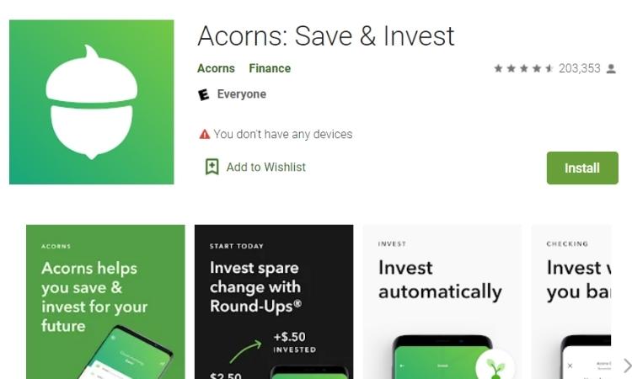This screenshot has width=632, height=379.
Task: Click the Acorns app icon
Action: tap(92, 102)
